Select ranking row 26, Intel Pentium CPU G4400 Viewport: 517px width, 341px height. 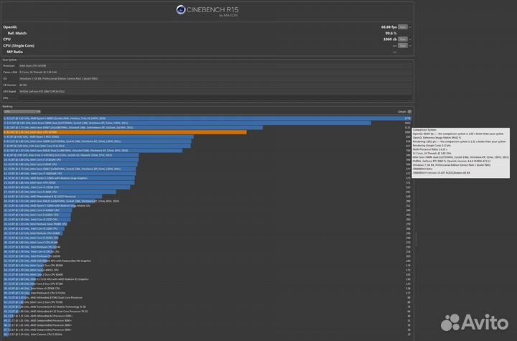click(207, 233)
